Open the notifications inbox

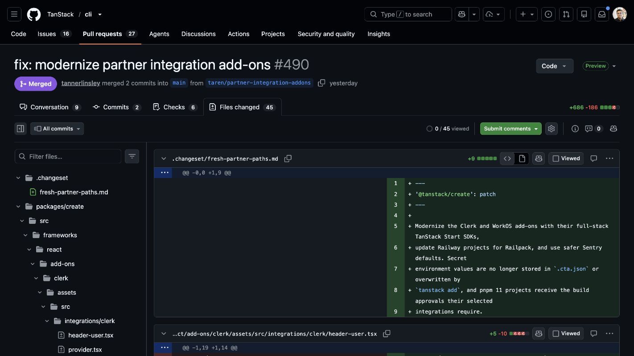click(x=602, y=14)
